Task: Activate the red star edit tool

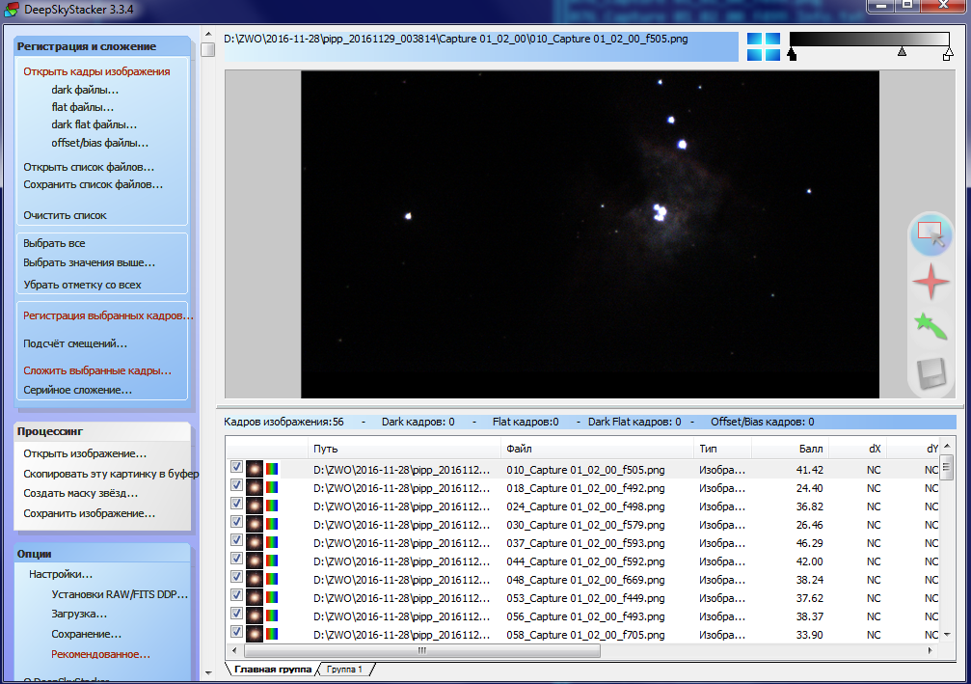Action: coord(931,282)
